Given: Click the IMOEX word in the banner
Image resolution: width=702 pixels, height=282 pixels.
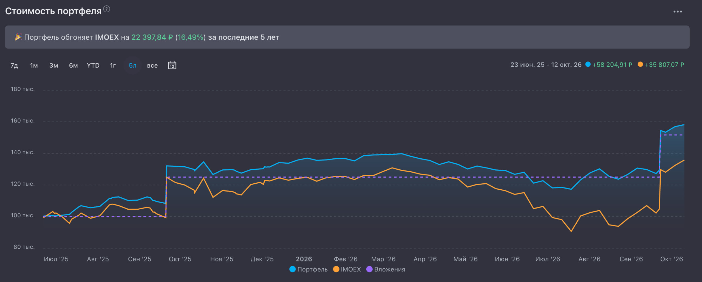Looking at the screenshot, I should 107,37.
